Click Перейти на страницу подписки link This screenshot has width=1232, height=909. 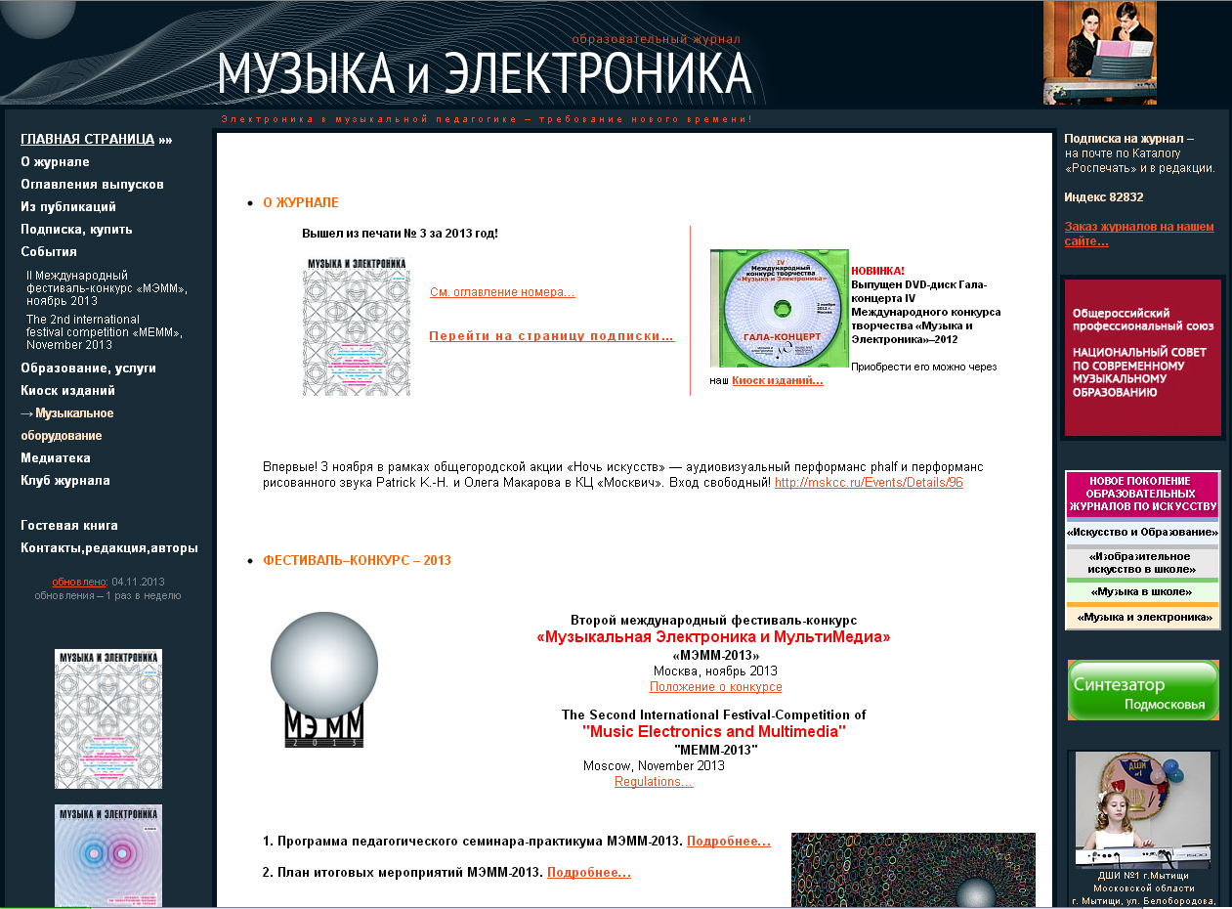pyautogui.click(x=552, y=336)
